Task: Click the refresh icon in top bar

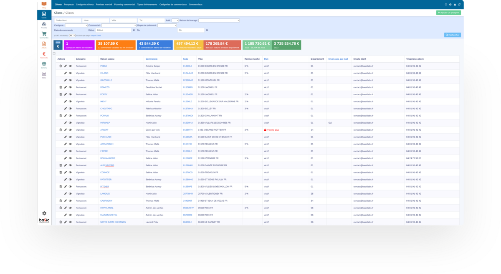Action: pos(459,5)
